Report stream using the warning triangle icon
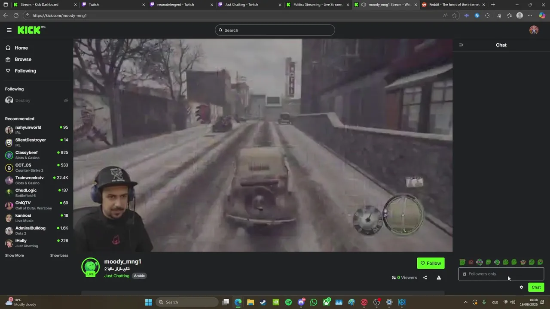 [439, 278]
